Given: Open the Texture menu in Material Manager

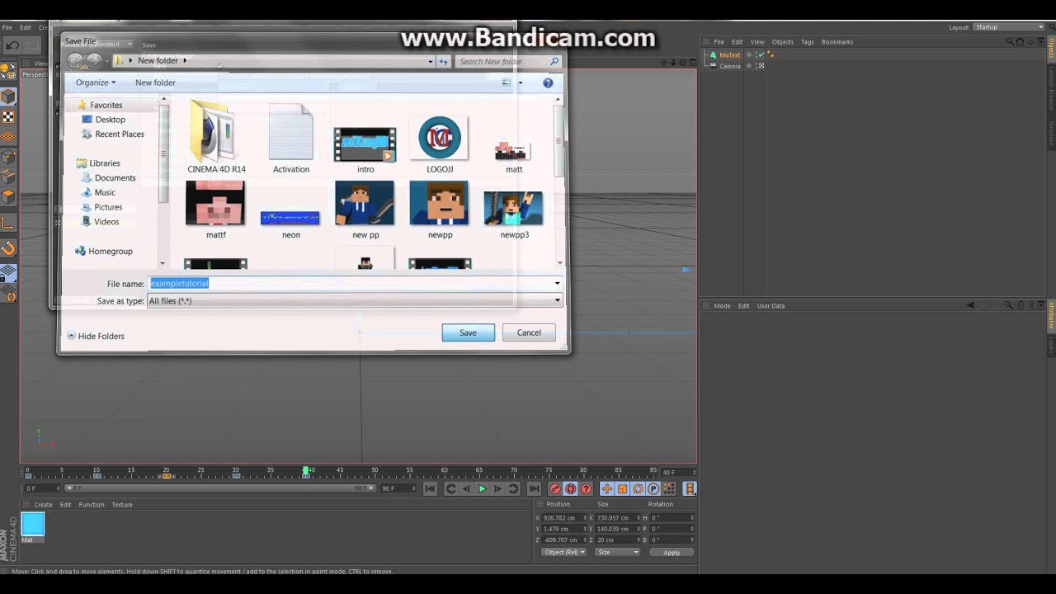Looking at the screenshot, I should click(x=122, y=505).
